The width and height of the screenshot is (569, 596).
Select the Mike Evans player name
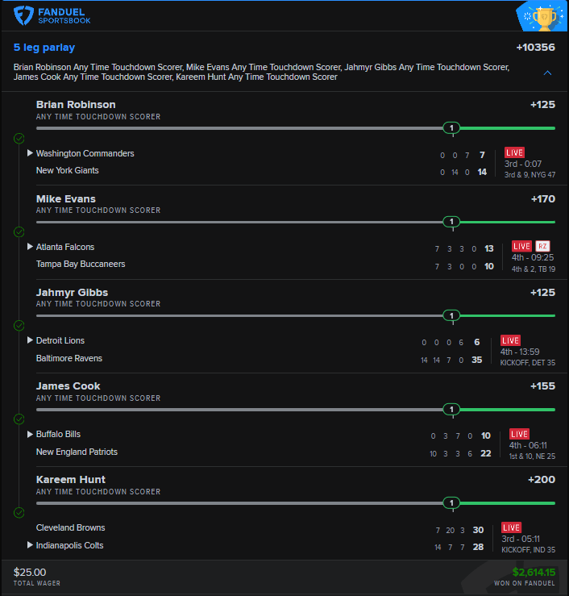[x=66, y=198]
